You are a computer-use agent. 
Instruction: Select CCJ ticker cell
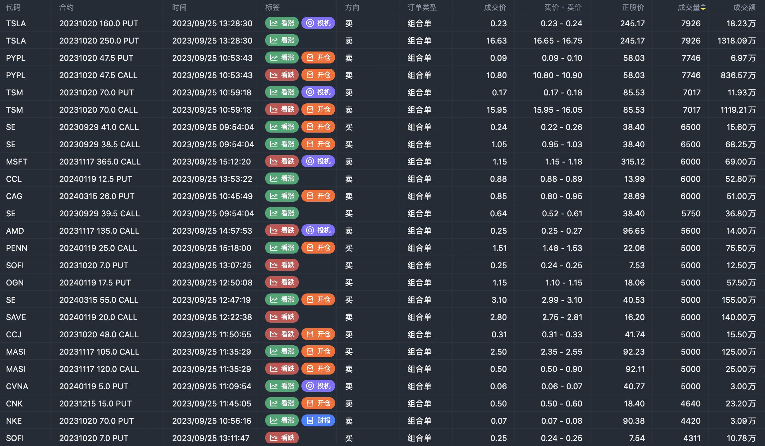click(x=14, y=334)
